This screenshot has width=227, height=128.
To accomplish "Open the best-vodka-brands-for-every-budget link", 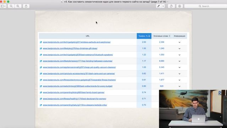I will [x=78, y=86].
